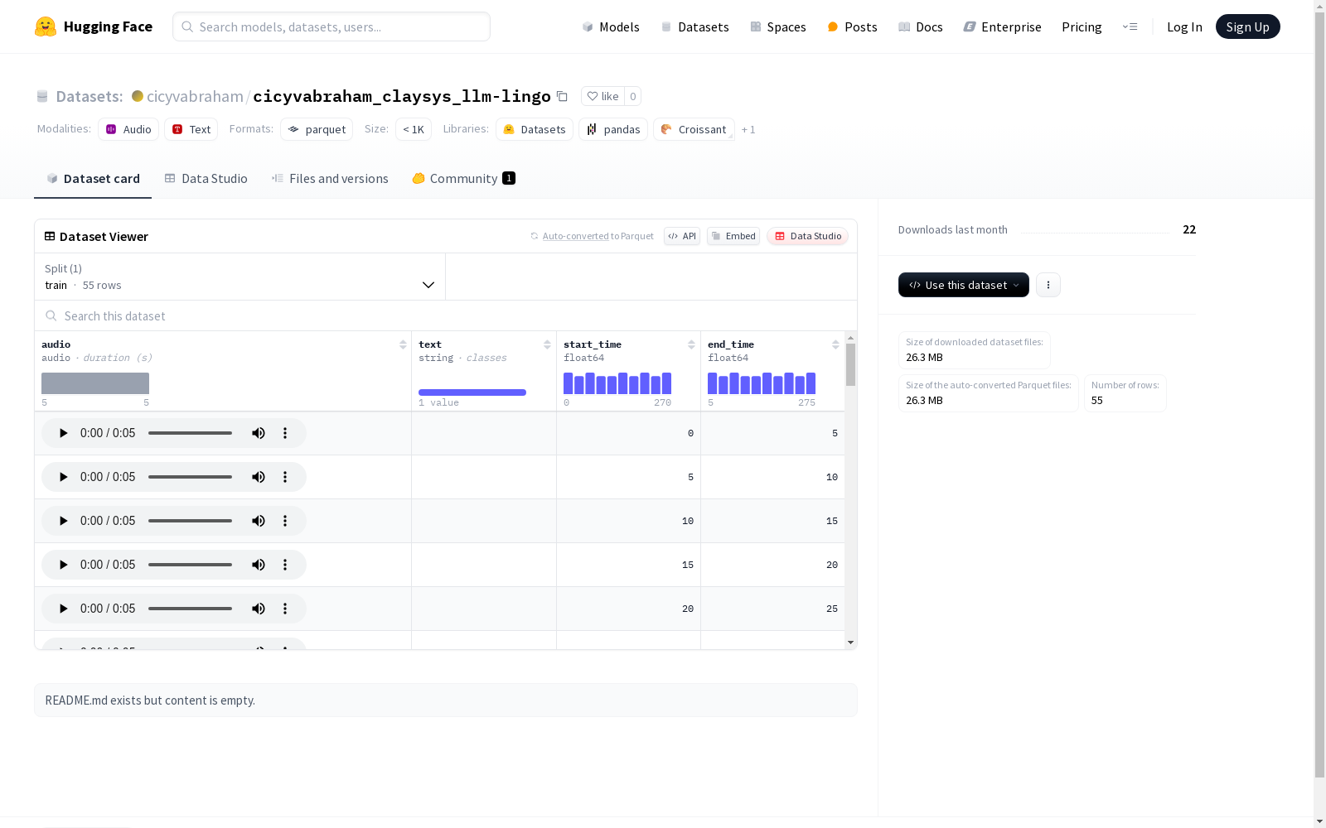1326x828 pixels.
Task: Open audio options menu in first row
Action: [x=285, y=433]
